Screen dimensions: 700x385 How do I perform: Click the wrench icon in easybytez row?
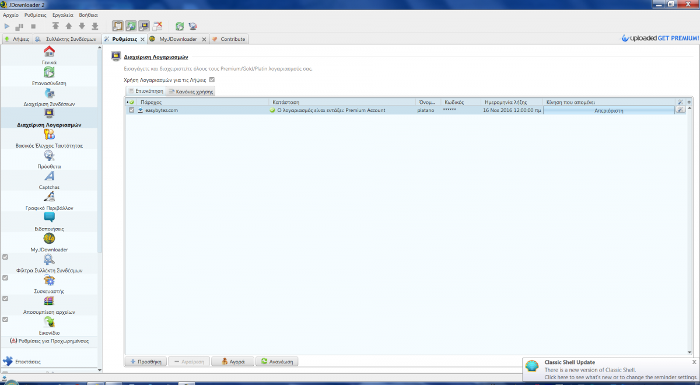(x=680, y=110)
